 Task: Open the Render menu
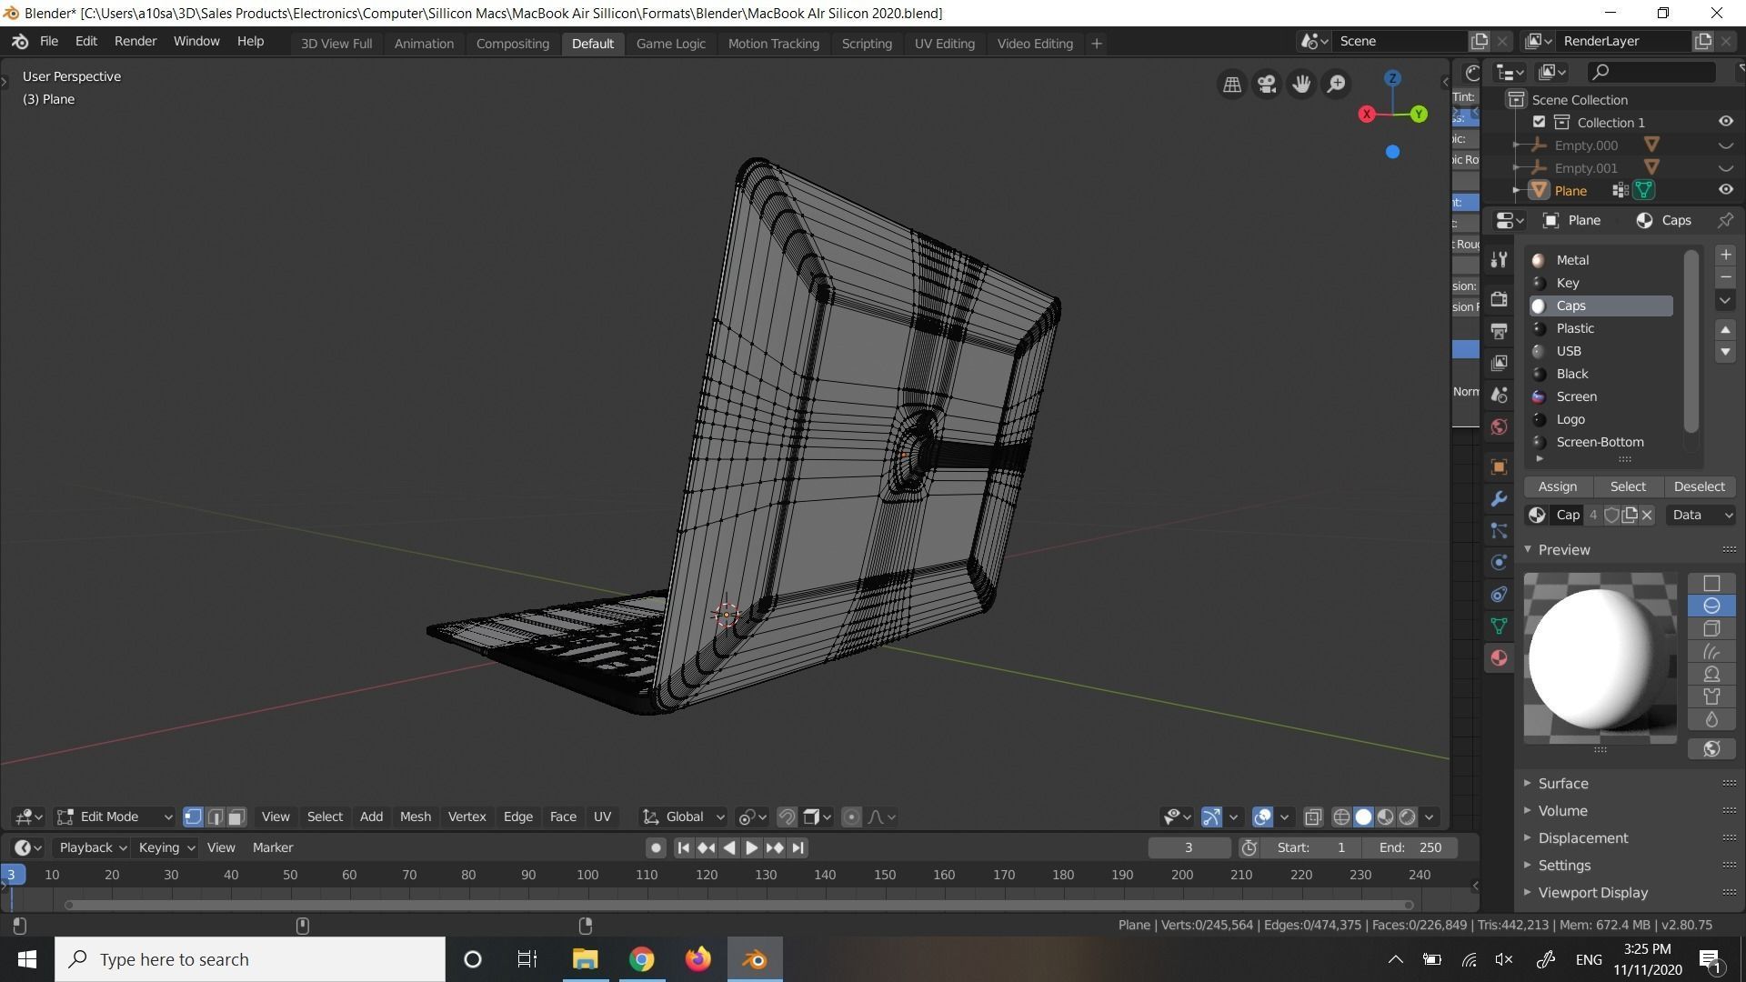[135, 41]
